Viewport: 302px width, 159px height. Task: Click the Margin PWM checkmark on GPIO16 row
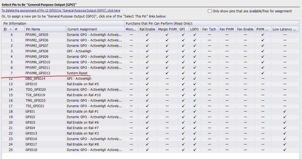click(x=167, y=139)
